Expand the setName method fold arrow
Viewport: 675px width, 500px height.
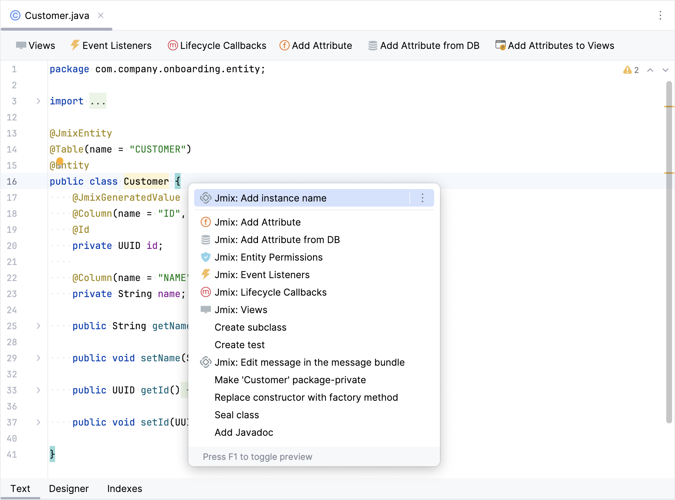pos(38,358)
